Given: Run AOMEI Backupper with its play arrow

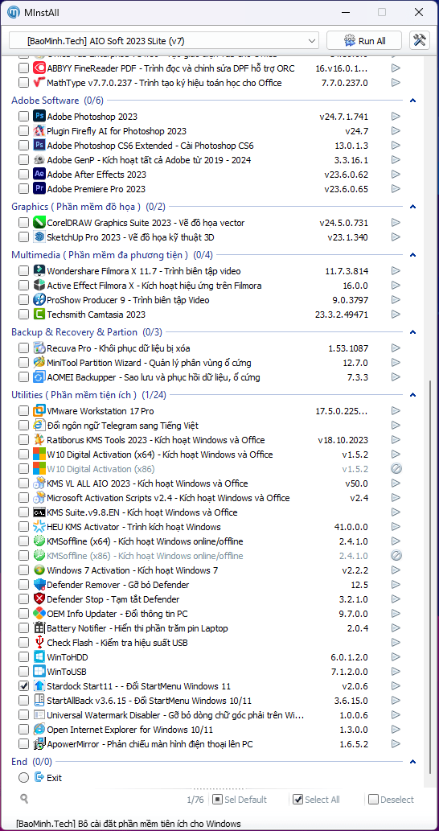Looking at the screenshot, I should [396, 376].
